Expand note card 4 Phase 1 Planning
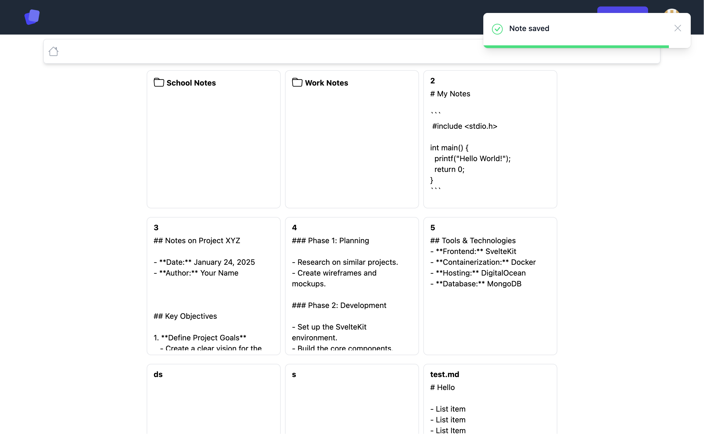Image resolution: width=704 pixels, height=434 pixels. [352, 286]
